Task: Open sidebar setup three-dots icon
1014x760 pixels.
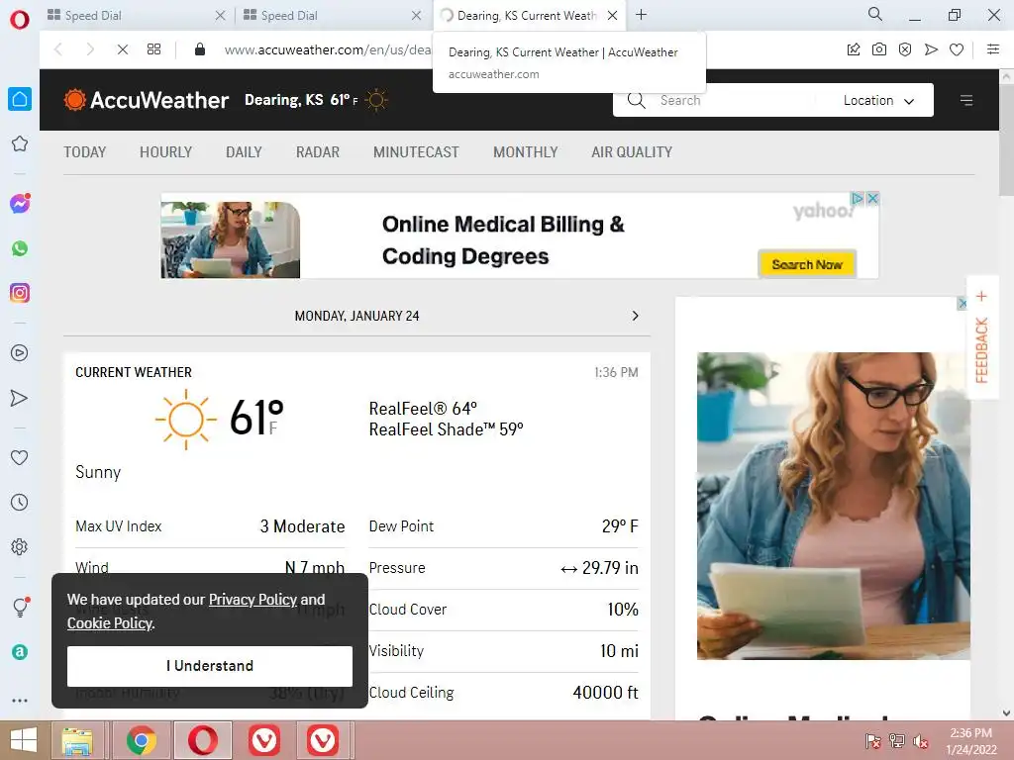Action: pyautogui.click(x=20, y=701)
